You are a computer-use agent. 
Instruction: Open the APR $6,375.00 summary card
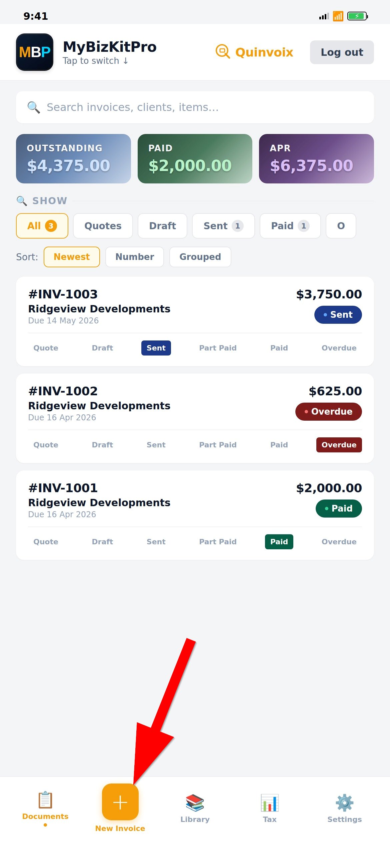pos(316,159)
